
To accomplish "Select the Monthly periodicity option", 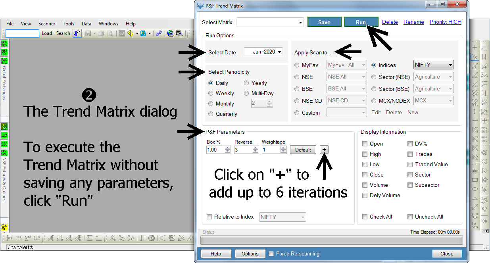I will click(x=211, y=104).
